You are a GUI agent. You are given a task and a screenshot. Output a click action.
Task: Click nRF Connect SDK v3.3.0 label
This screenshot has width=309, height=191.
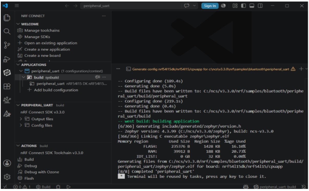42,112
